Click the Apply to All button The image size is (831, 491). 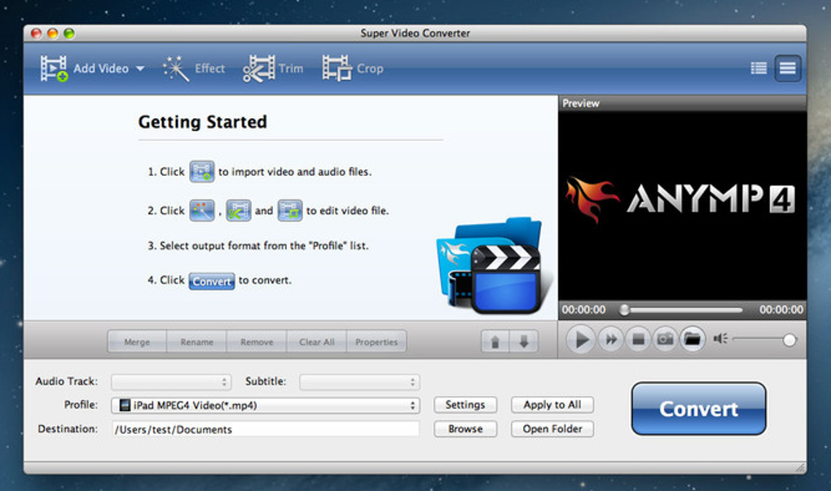(x=552, y=405)
